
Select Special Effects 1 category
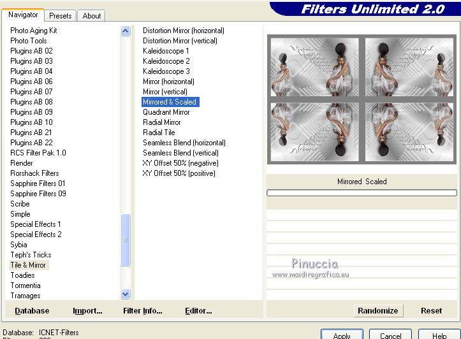(36, 224)
